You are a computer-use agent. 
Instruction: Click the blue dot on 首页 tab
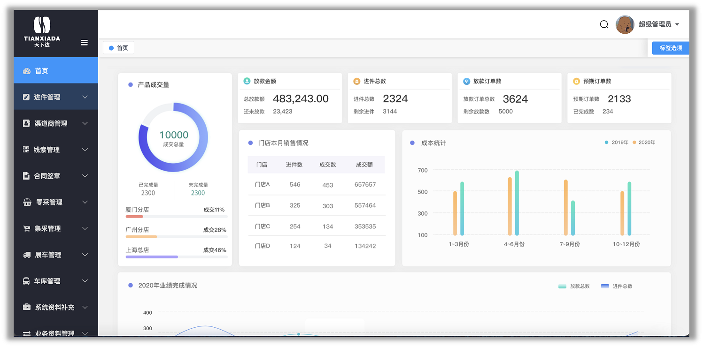111,48
